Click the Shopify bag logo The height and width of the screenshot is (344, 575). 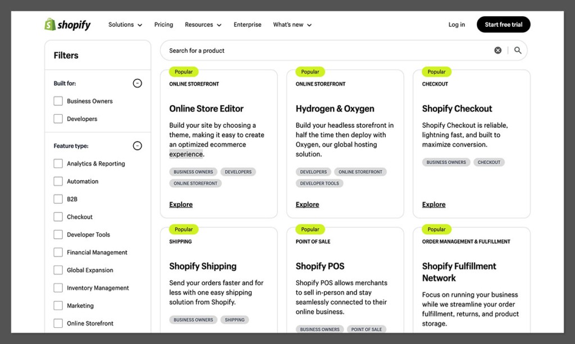coord(49,24)
